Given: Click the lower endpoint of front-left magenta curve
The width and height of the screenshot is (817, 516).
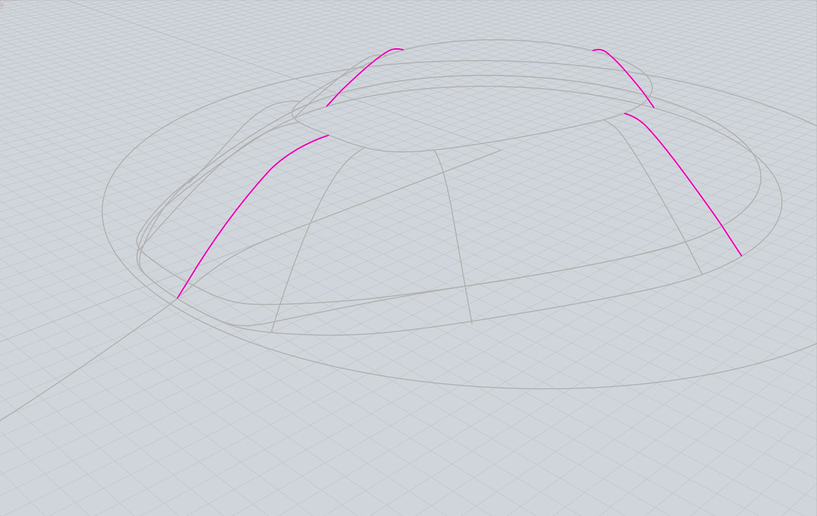Looking at the screenshot, I should 178,298.
